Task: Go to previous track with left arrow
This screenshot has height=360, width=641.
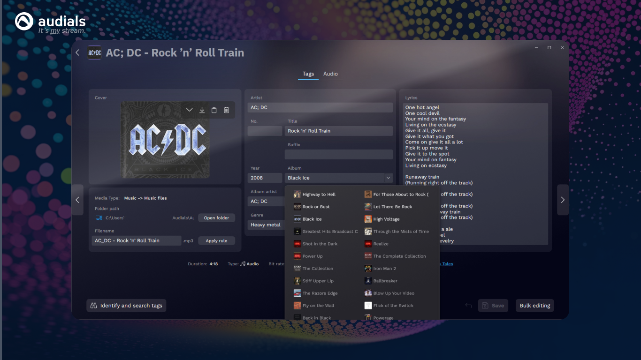Action: [x=77, y=200]
